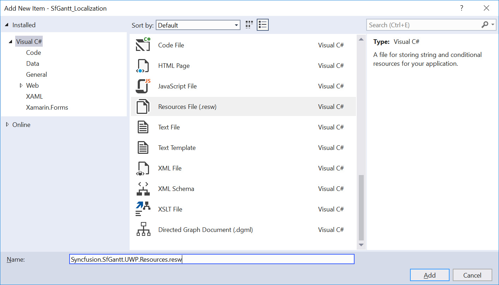Switch to small icons grid view
Image resolution: width=499 pixels, height=285 pixels.
pyautogui.click(x=249, y=25)
